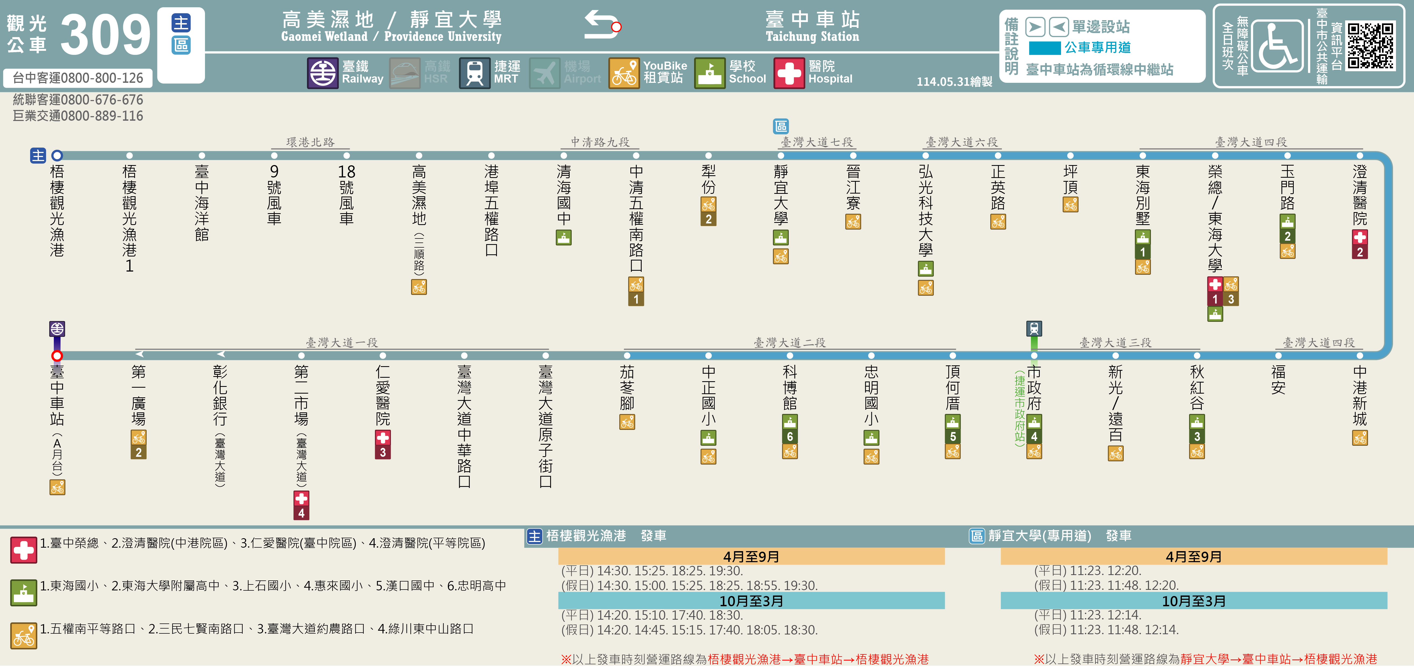The width and height of the screenshot is (1414, 667).
Task: Click the YouBike legend icon in footnotes
Action: tap(24, 636)
